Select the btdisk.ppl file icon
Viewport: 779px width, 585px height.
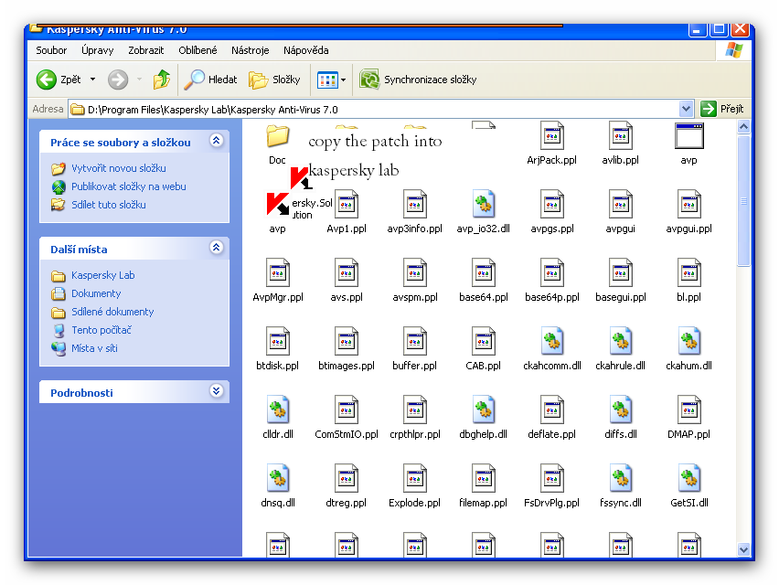[278, 341]
